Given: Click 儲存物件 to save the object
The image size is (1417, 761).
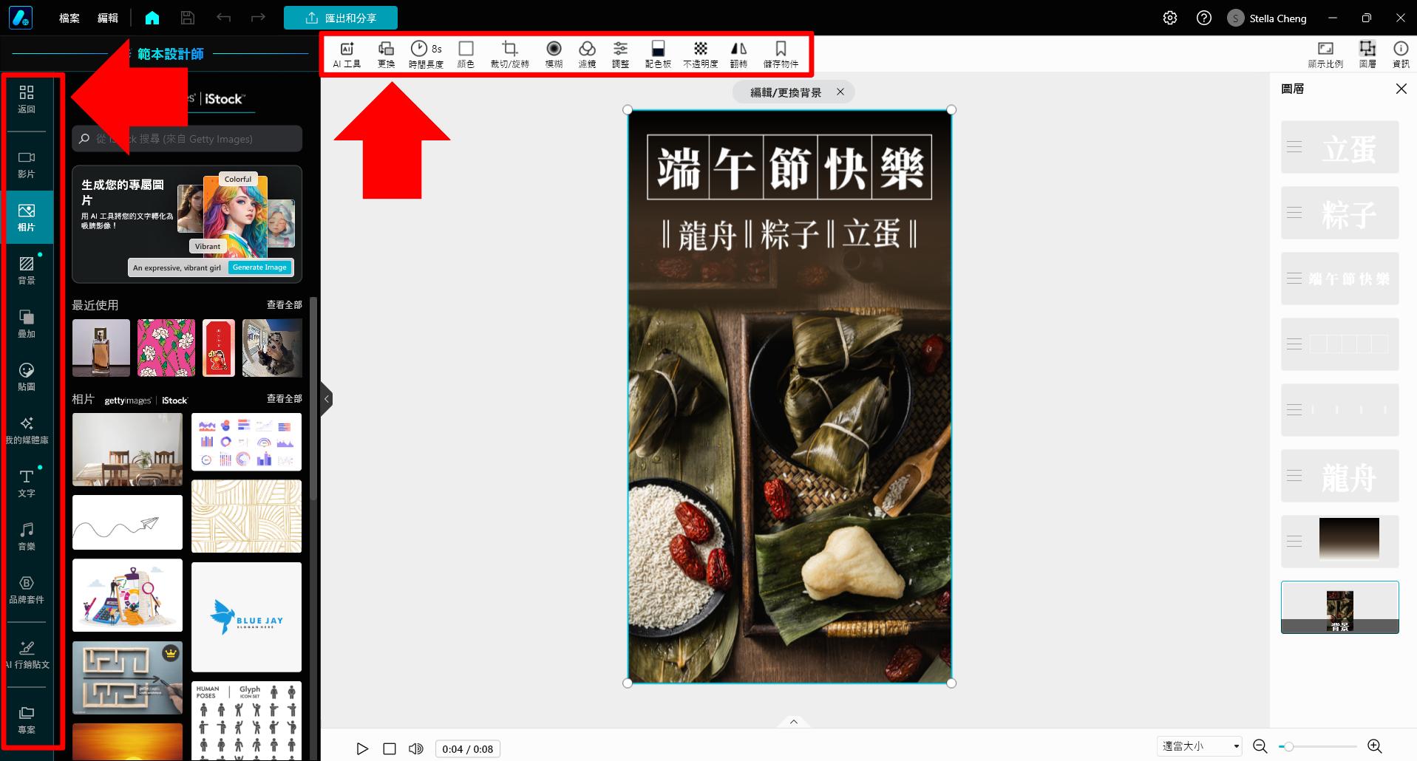Looking at the screenshot, I should (781, 53).
